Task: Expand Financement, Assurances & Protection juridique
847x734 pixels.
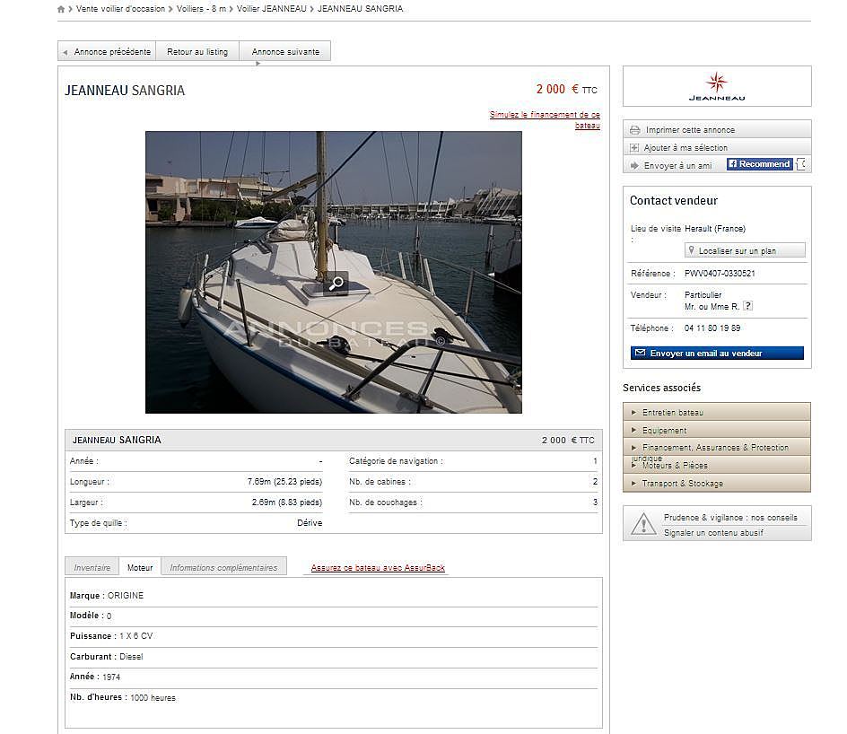Action: [717, 448]
